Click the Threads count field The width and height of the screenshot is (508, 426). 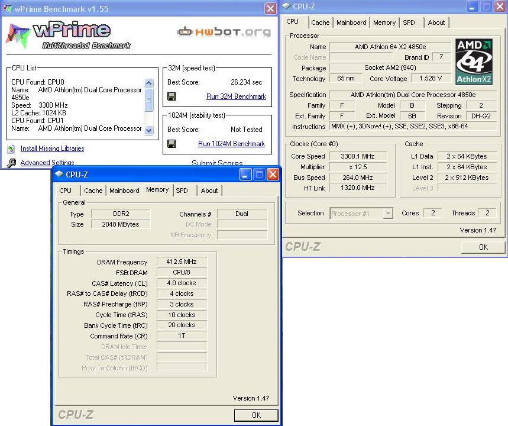coord(487,213)
